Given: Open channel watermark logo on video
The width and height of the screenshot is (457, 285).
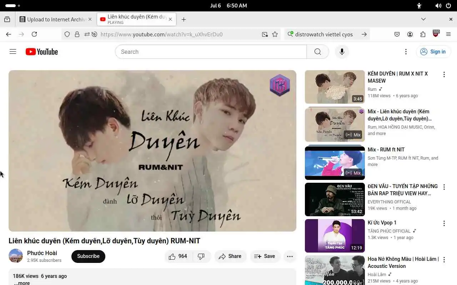Looking at the screenshot, I should click(x=280, y=85).
